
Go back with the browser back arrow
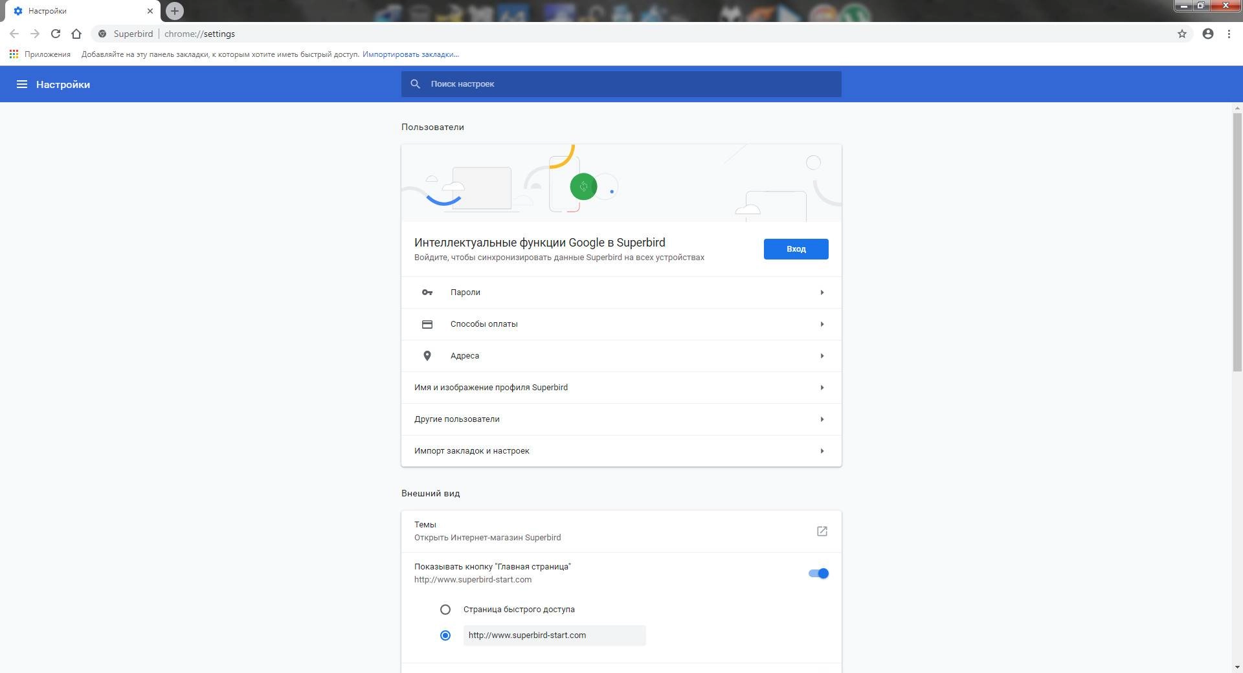tap(14, 34)
